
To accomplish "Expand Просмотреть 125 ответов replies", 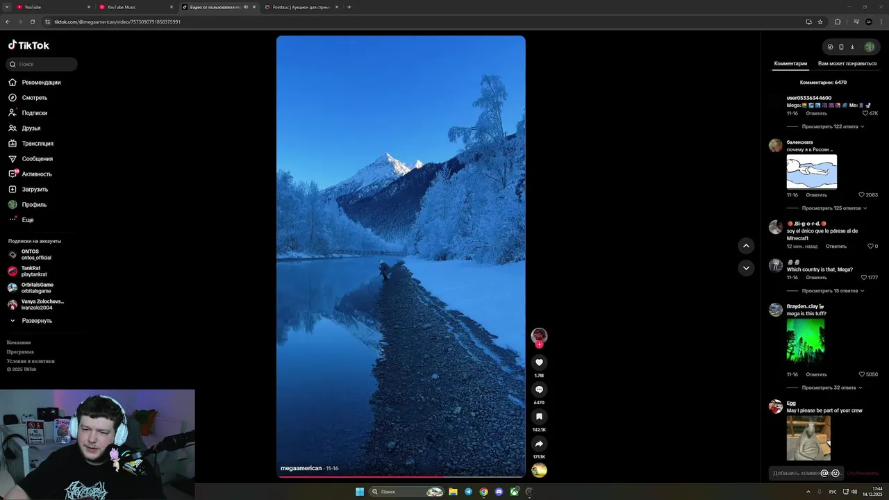I will (x=833, y=208).
